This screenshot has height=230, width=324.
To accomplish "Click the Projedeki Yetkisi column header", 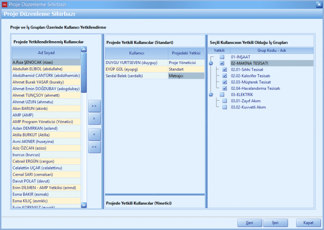I will 186,53.
